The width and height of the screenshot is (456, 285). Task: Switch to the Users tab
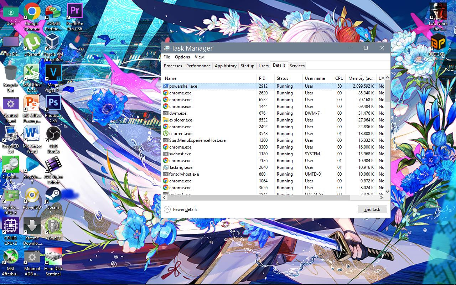(x=263, y=66)
